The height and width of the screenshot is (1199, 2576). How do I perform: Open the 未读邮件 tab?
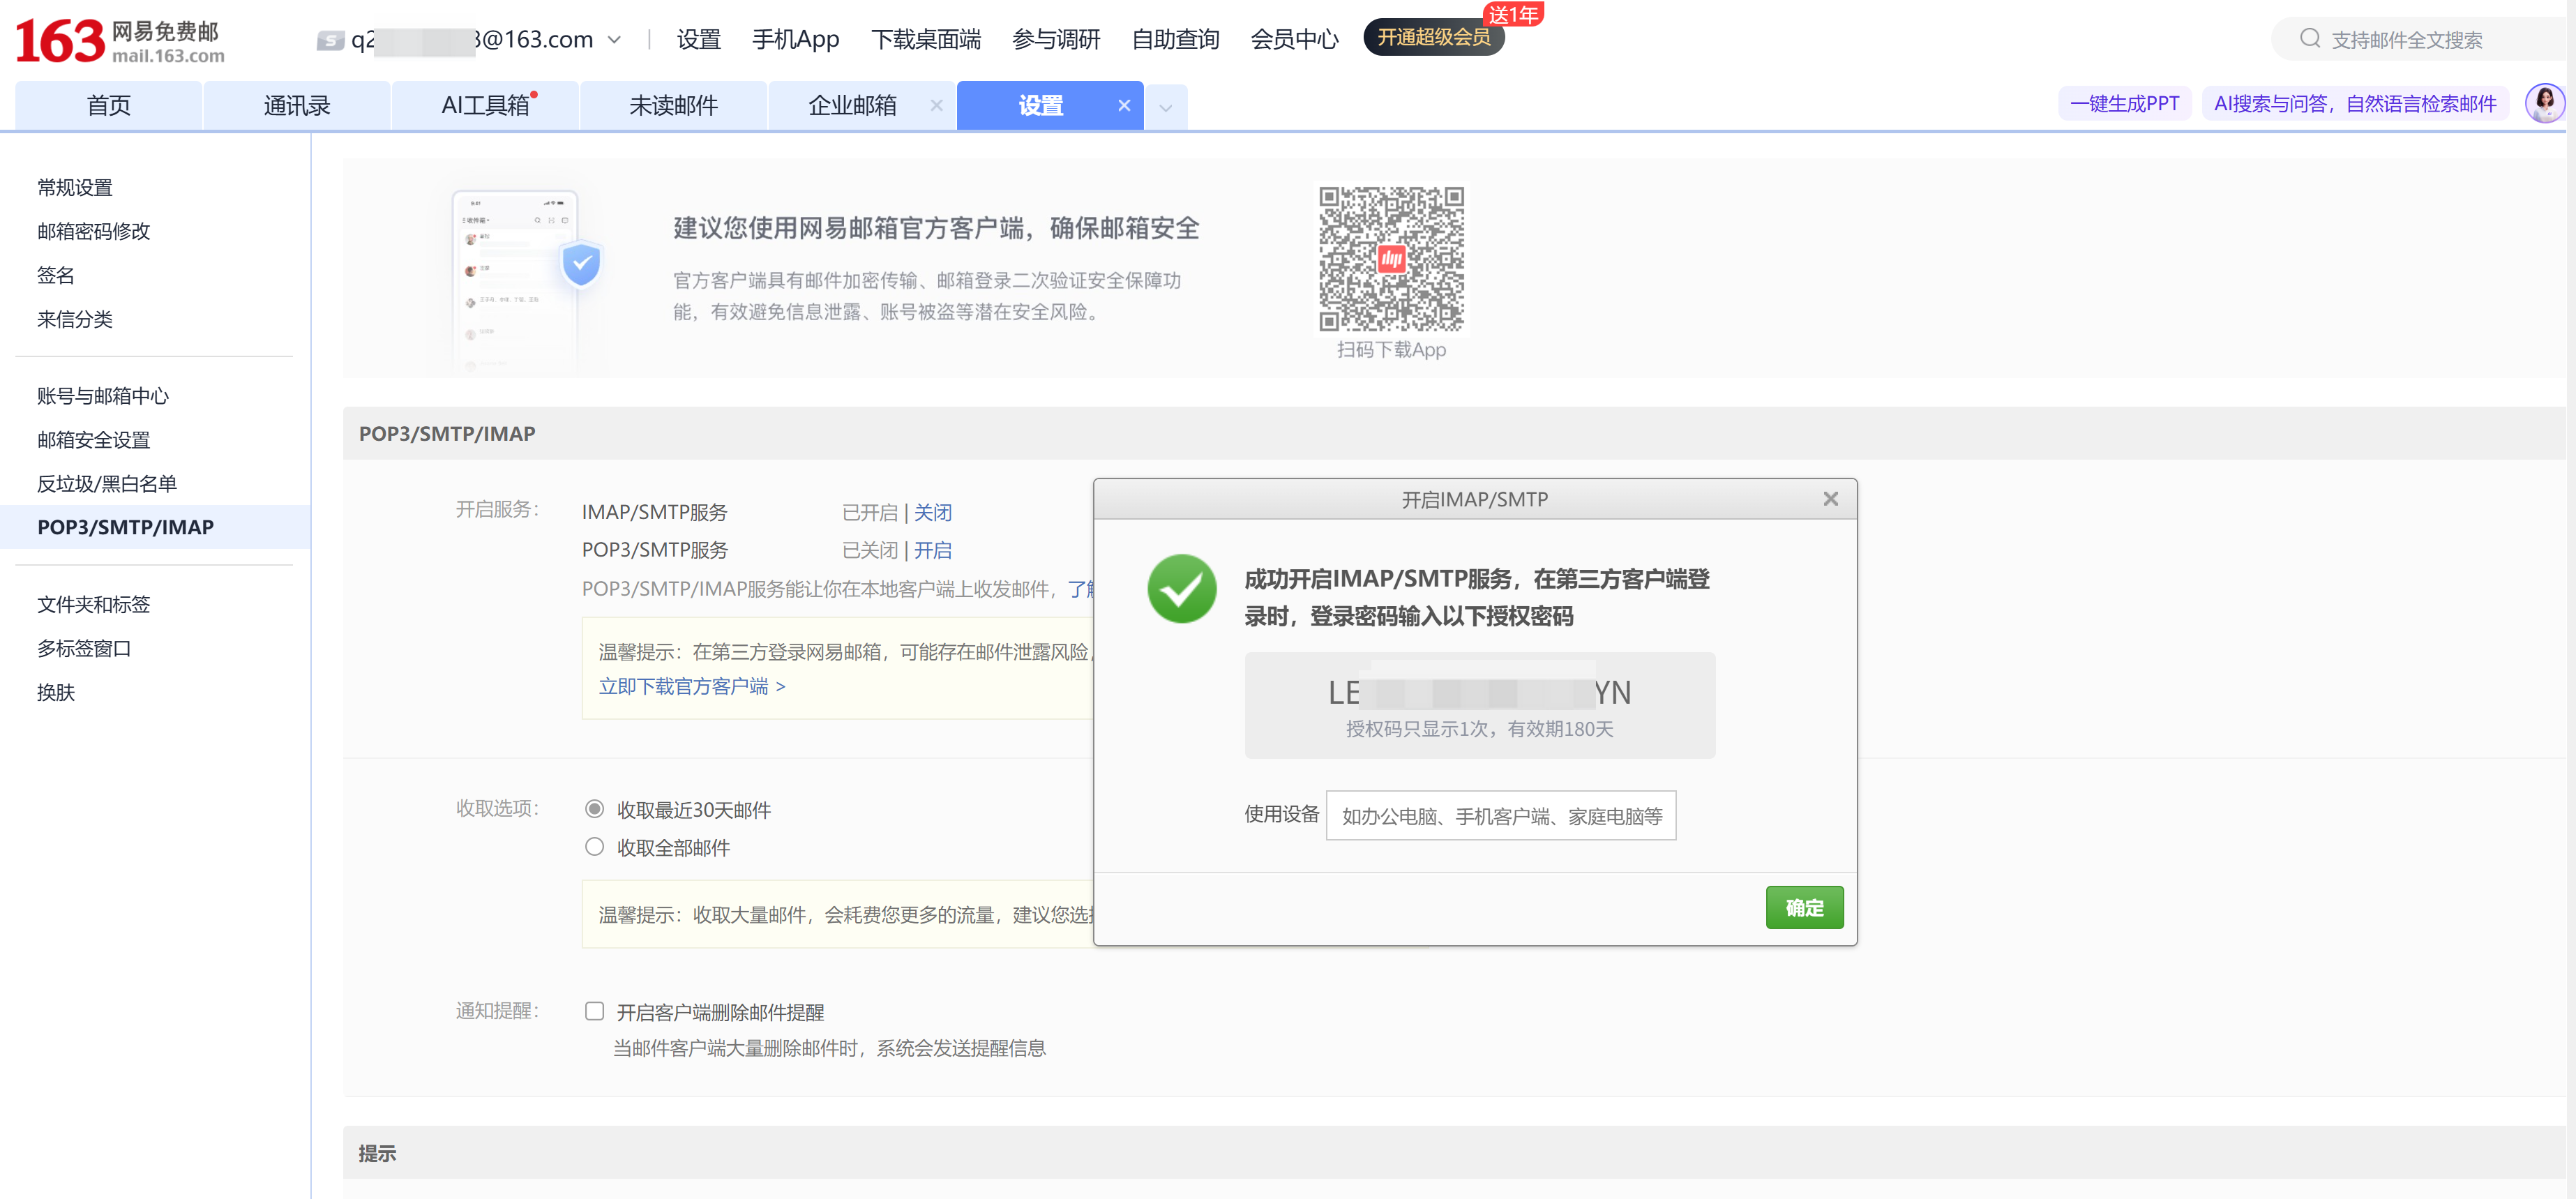673,106
